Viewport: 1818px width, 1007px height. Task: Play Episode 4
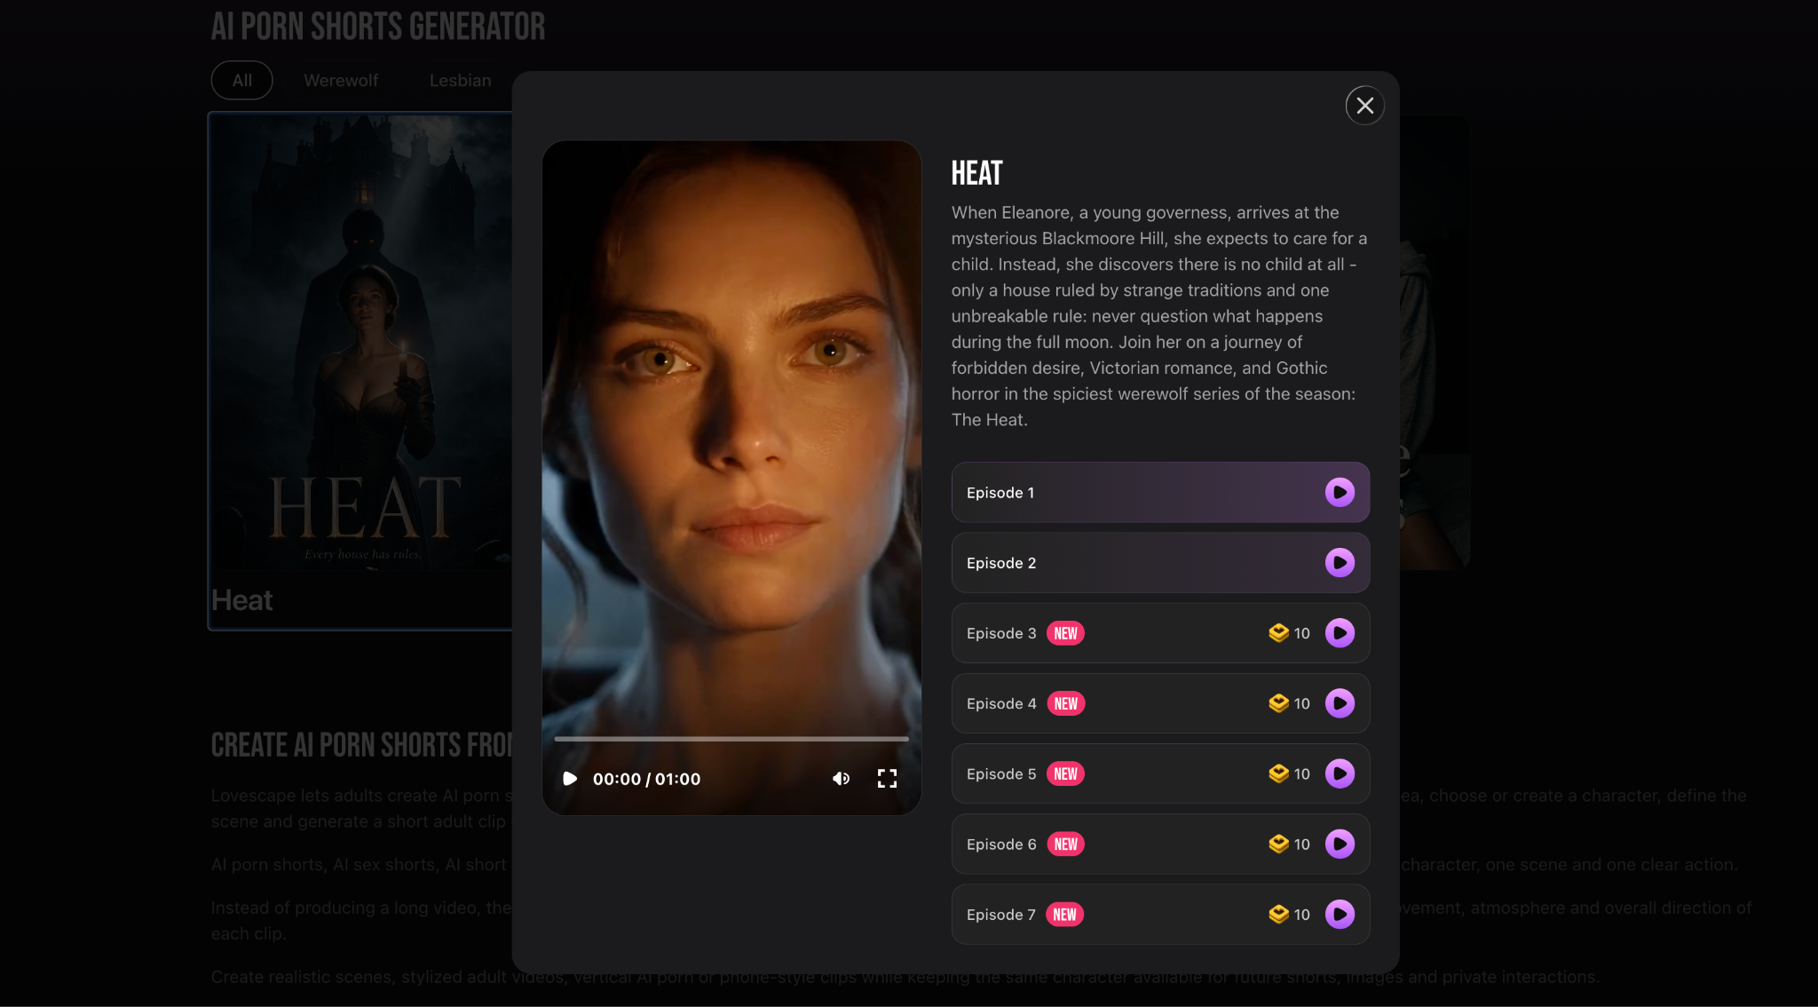[x=1340, y=703]
